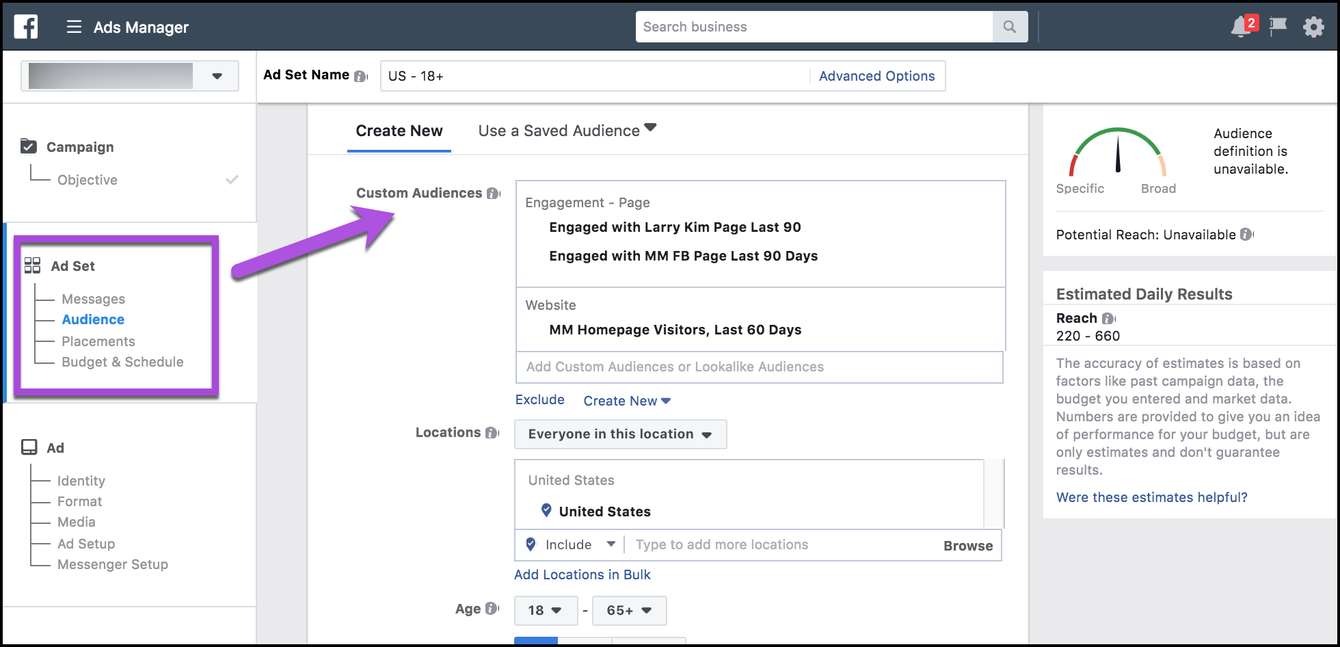Open the settings gear in the top bar
Image resolution: width=1340 pixels, height=647 pixels.
[x=1313, y=27]
